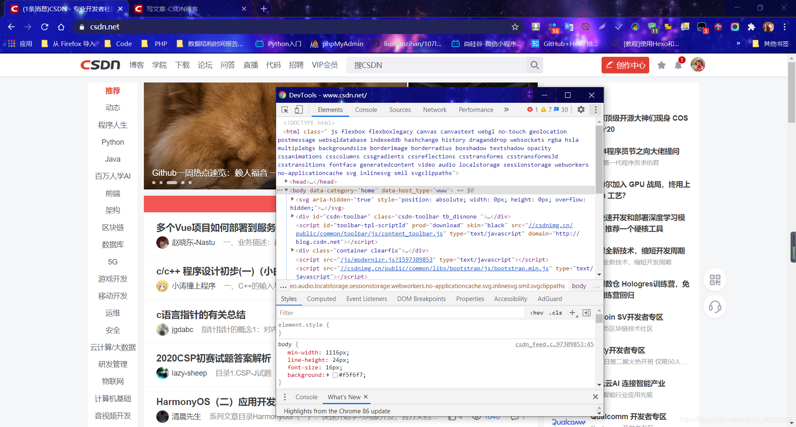Open the 应用 apps bookmark shortcut
The width and height of the screenshot is (796, 427).
click(20, 44)
